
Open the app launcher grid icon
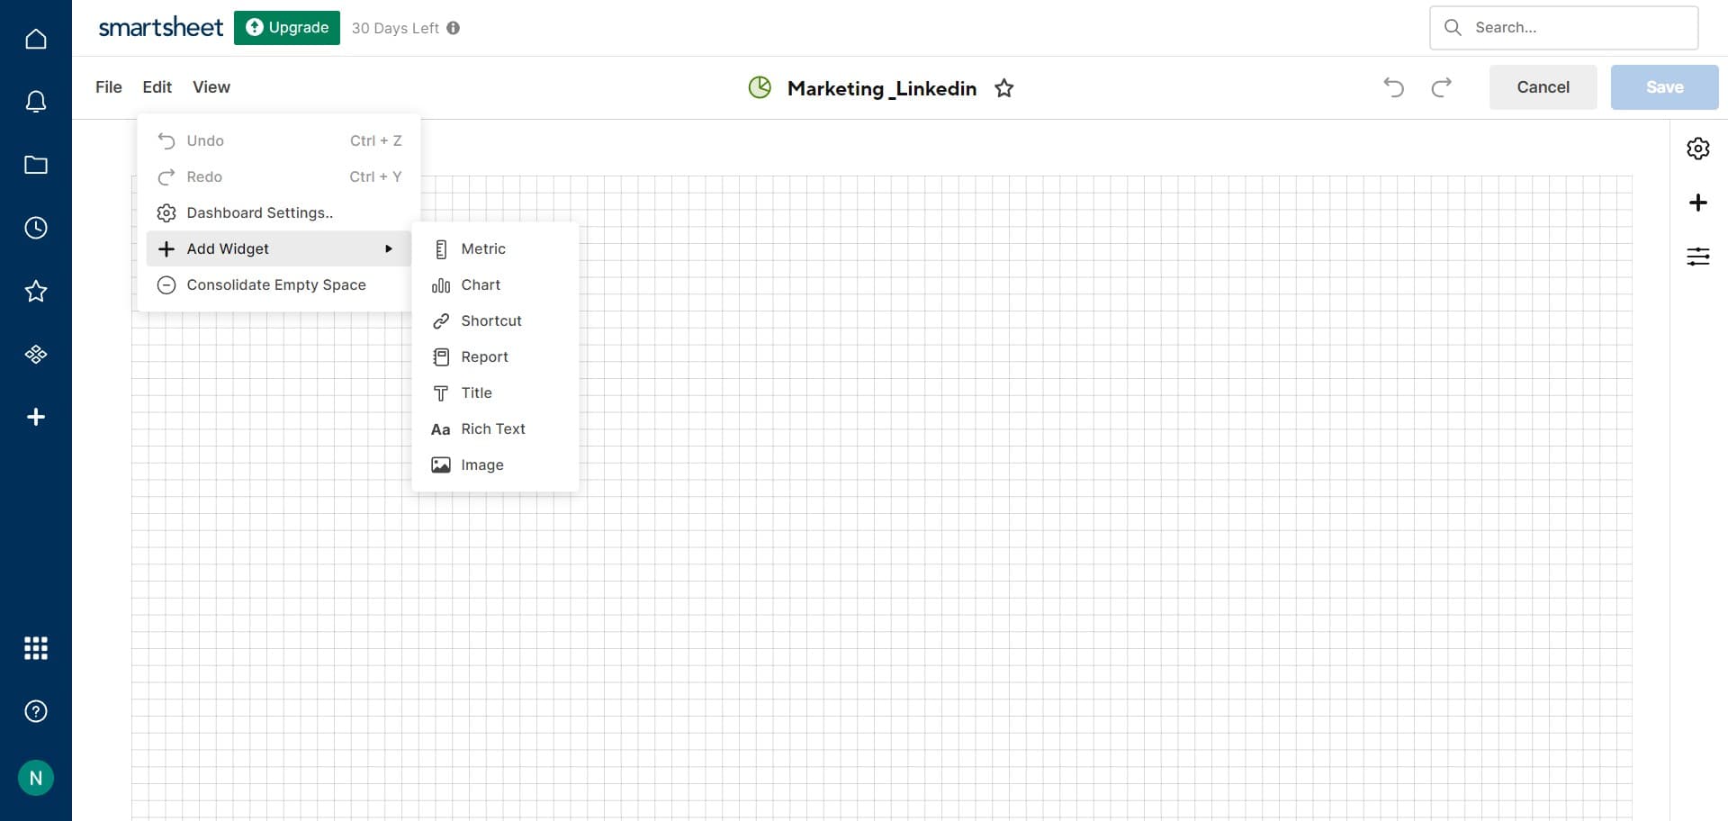(35, 647)
